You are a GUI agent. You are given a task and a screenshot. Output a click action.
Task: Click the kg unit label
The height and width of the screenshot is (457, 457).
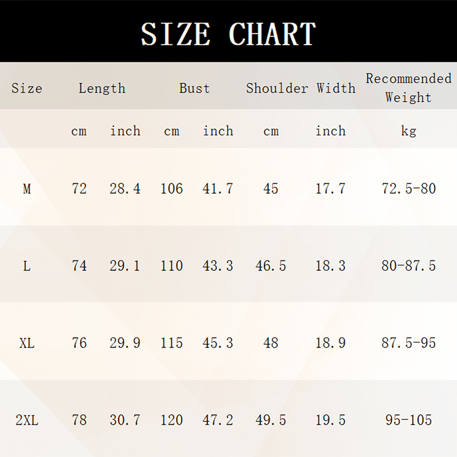pyautogui.click(x=408, y=131)
